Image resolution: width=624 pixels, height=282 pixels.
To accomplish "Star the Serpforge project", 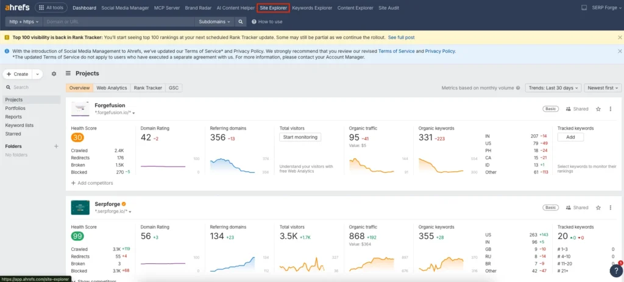I will pos(598,208).
